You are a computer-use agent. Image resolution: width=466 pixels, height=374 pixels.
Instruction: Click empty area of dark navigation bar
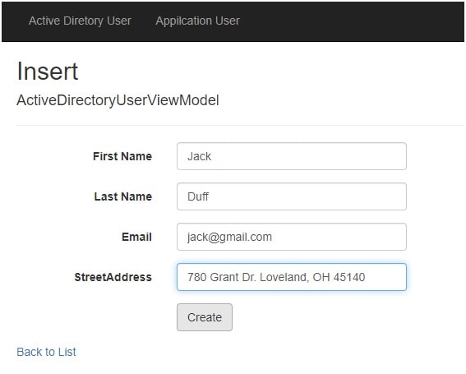click(x=351, y=21)
